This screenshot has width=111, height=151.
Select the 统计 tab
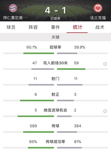click(78, 27)
